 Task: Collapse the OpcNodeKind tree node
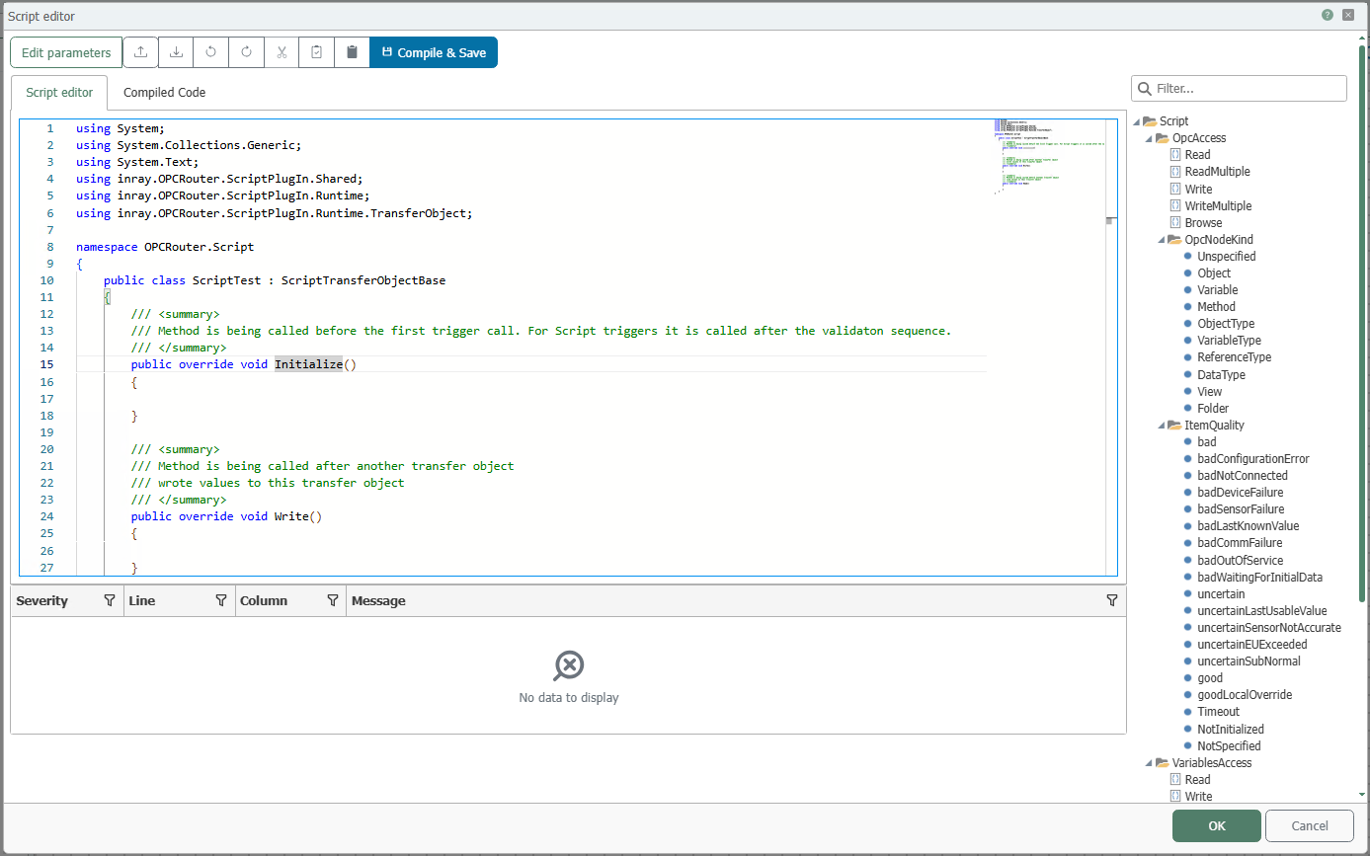1162,240
